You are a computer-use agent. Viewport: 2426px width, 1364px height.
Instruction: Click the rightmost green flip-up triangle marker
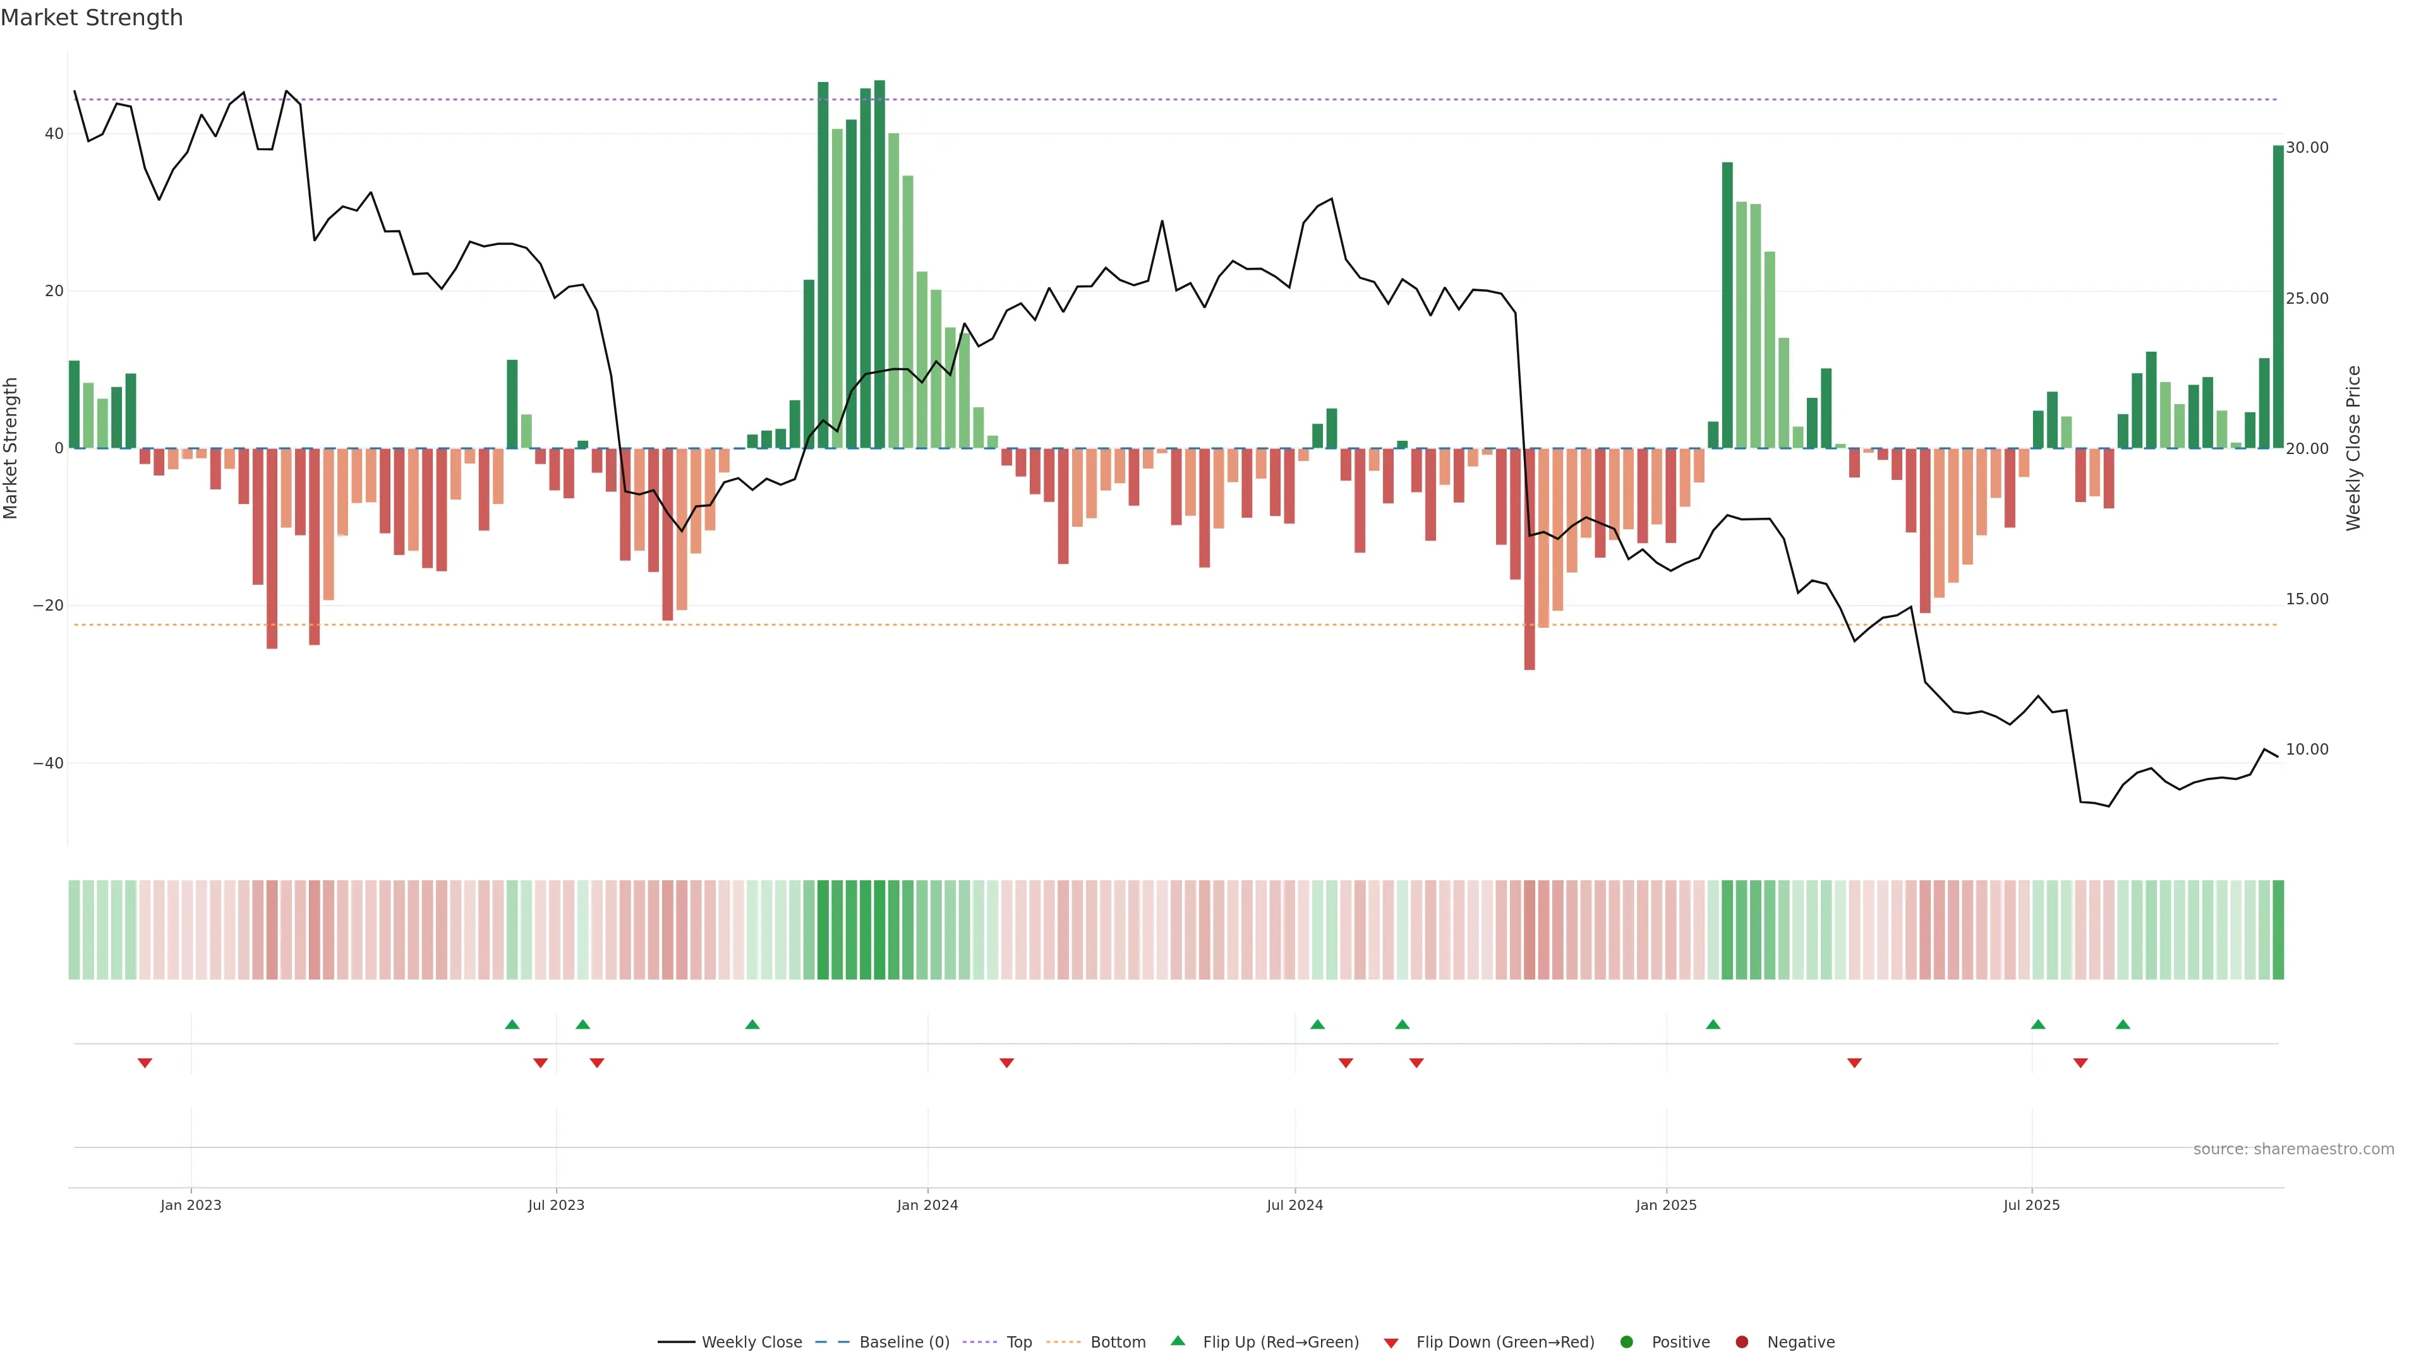(2123, 1024)
